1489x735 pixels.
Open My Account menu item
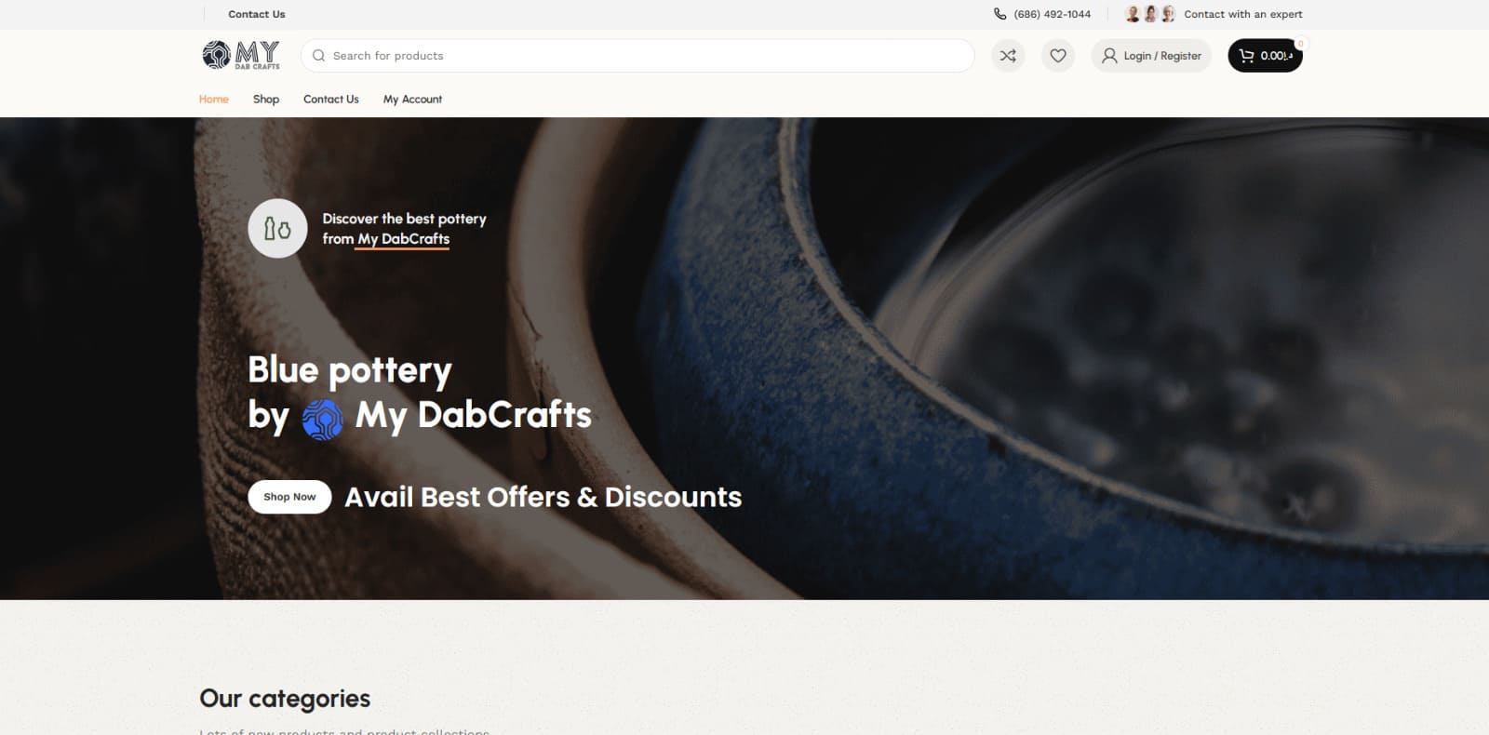412,99
